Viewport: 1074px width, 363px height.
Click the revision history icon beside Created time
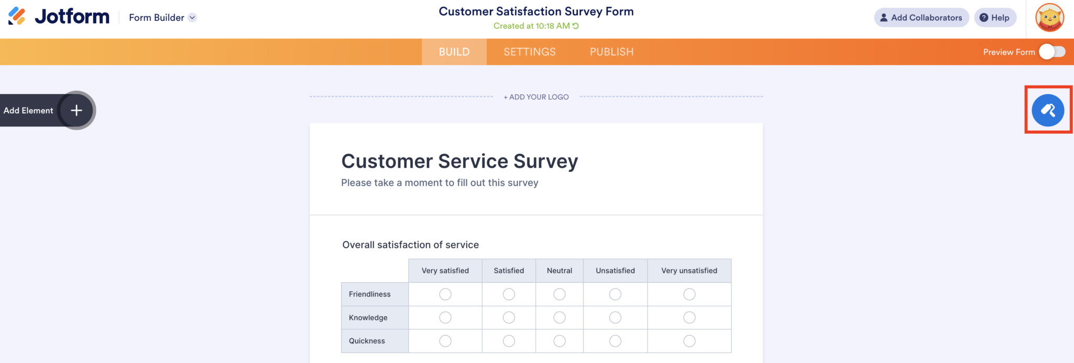576,26
